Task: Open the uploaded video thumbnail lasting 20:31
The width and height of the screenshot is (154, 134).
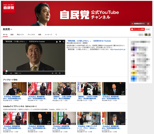Action: [15, 89]
